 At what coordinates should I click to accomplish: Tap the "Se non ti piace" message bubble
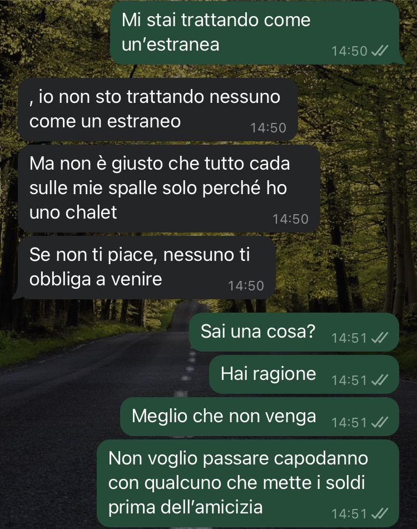pyautogui.click(x=144, y=268)
